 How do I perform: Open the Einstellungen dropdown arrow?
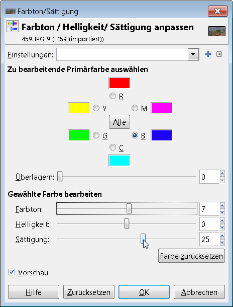pyautogui.click(x=193, y=54)
